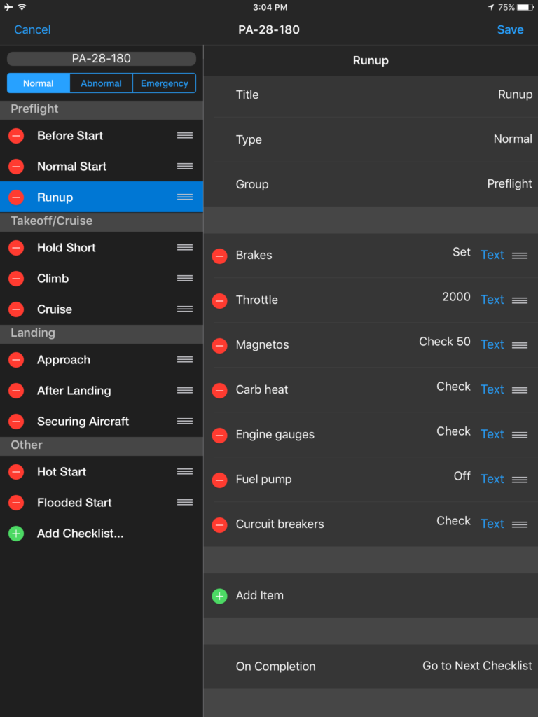Tap the airplane mode icon in status bar
This screenshot has width=538, height=717.
[x=8, y=7]
